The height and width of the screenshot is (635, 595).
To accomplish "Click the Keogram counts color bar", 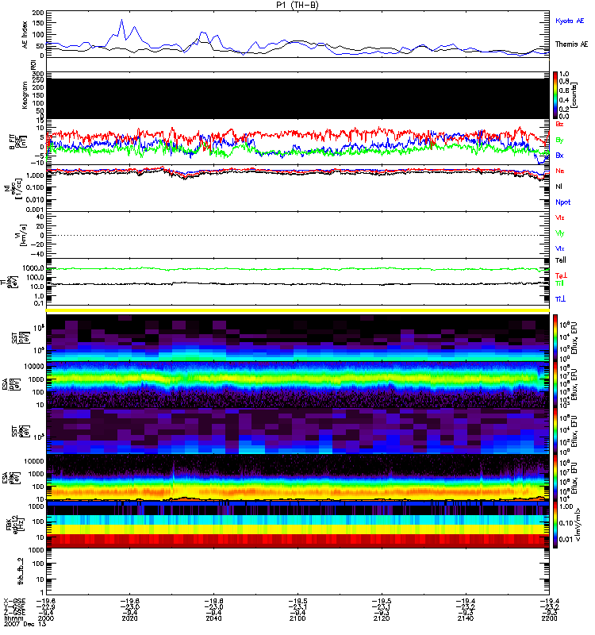I will click(x=555, y=95).
